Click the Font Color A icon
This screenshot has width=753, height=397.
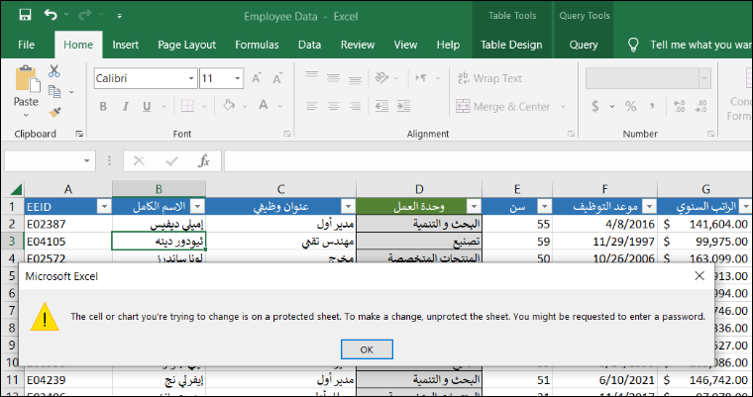(264, 106)
